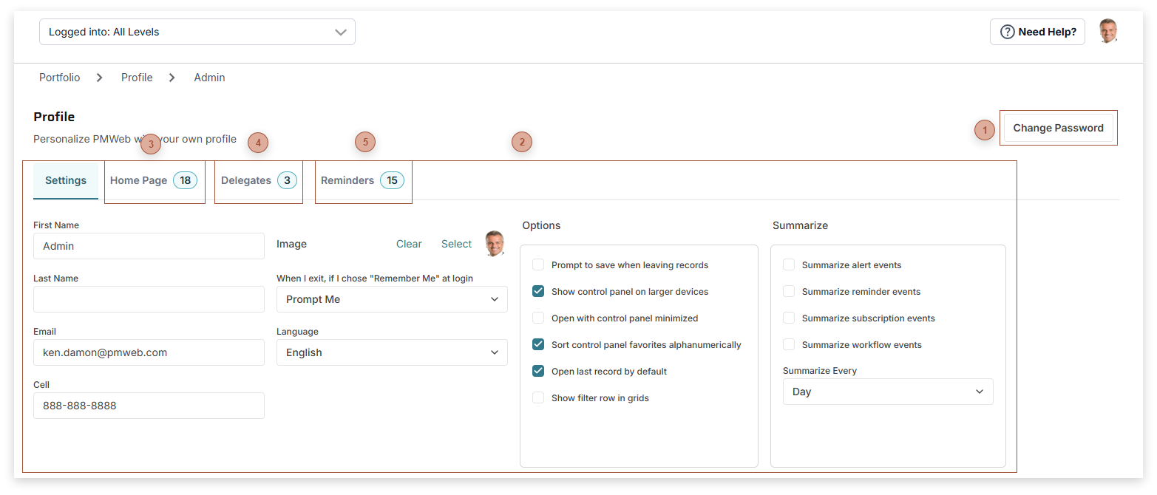Click the profile image thumbnail beside Select
This screenshot has width=1157, height=495.
coord(495,243)
